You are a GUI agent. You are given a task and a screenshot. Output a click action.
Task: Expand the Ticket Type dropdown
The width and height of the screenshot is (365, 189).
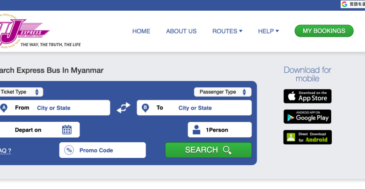pos(21,92)
